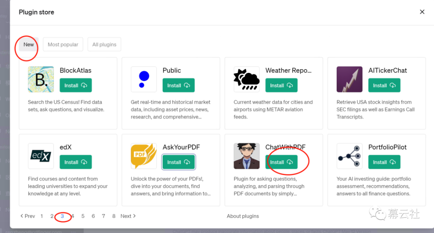Open page 7 of plugins
The height and width of the screenshot is (233, 434).
pos(104,216)
